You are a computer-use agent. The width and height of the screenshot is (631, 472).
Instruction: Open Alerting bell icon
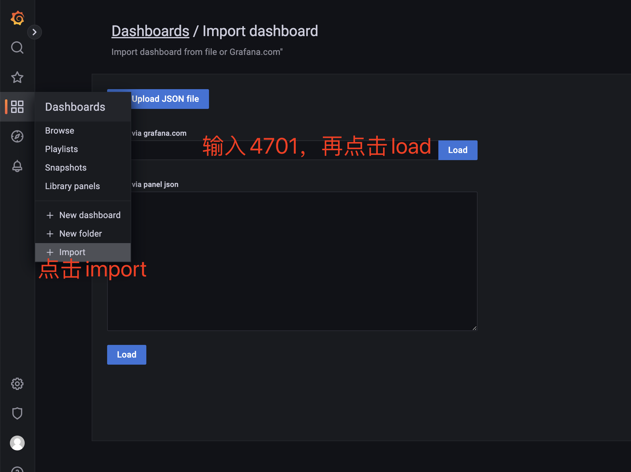[17, 166]
